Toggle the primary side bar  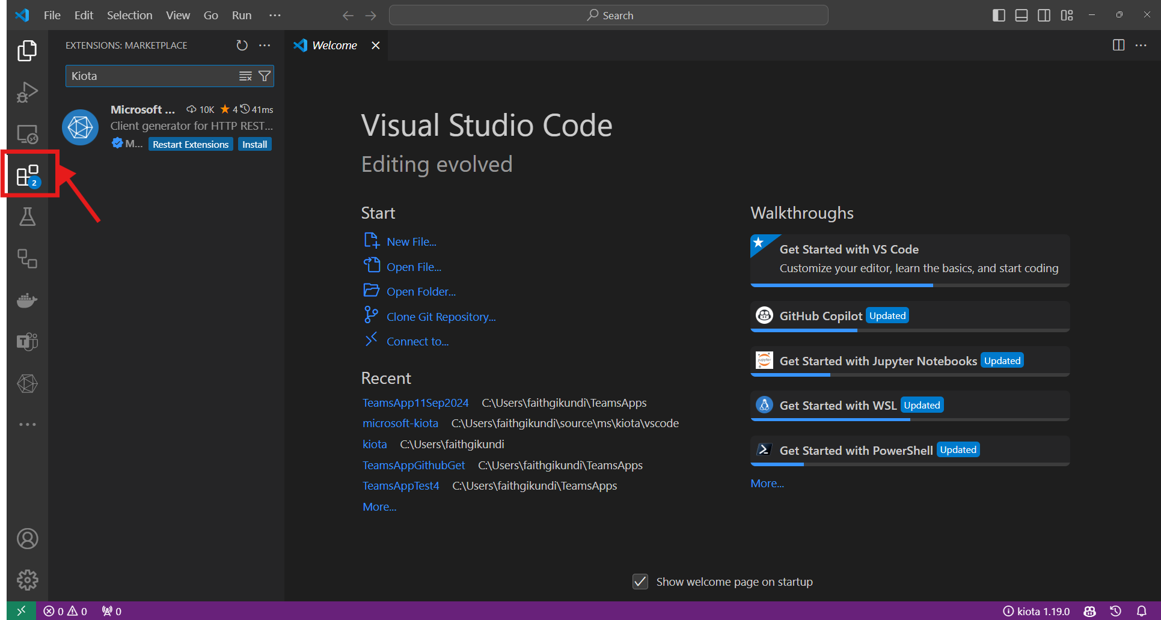coord(999,16)
